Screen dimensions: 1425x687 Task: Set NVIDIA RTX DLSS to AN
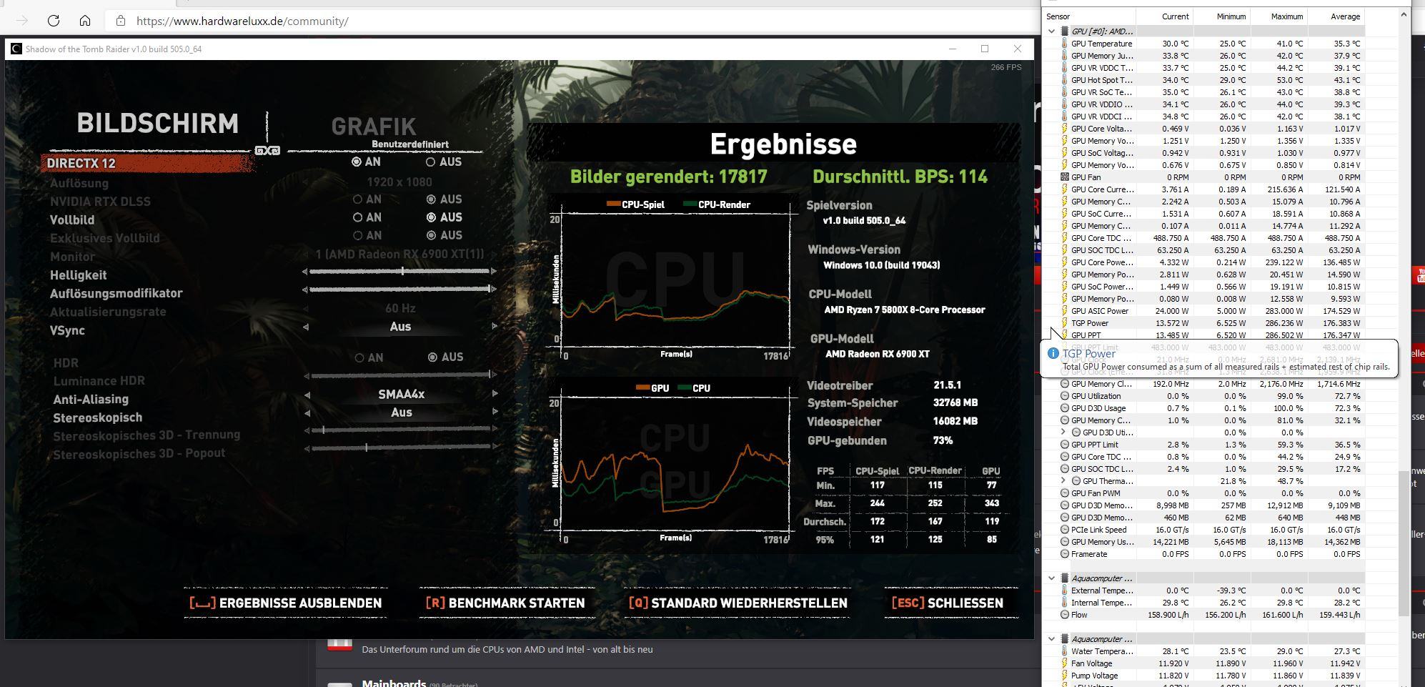(357, 199)
